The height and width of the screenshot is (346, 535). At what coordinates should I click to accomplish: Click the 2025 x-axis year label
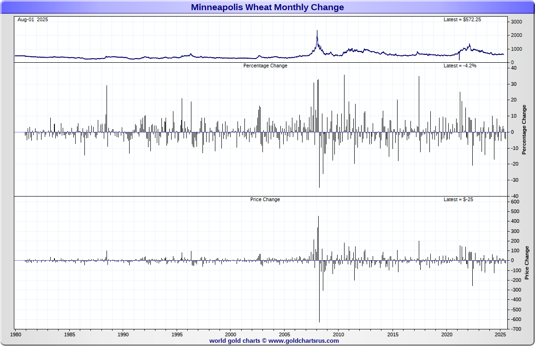500,334
